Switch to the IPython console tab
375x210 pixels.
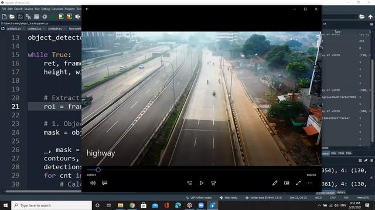coord(326,192)
